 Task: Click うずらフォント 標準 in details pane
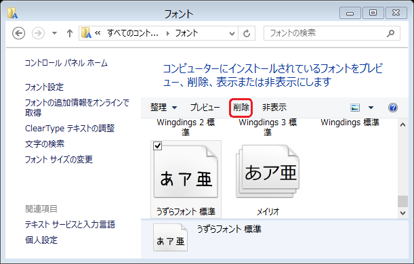pos(229,229)
